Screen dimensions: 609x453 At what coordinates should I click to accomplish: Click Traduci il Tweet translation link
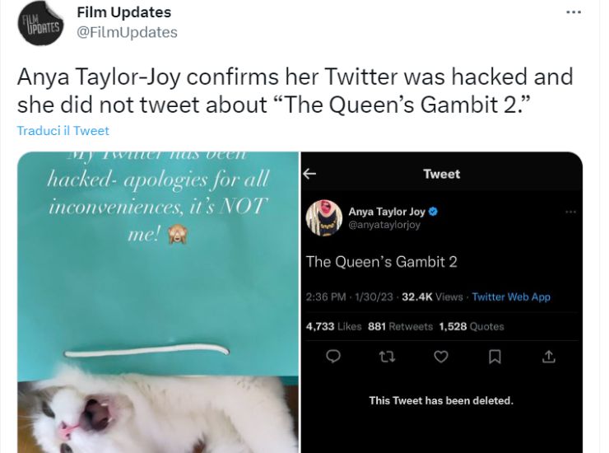[63, 130]
